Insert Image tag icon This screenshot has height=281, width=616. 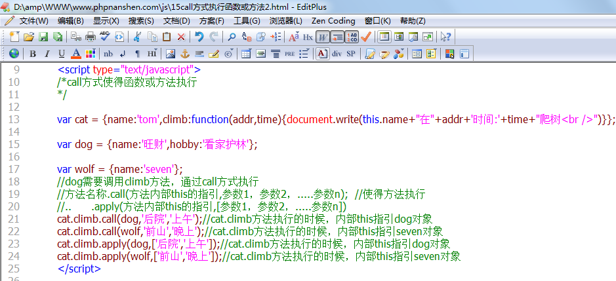click(170, 54)
